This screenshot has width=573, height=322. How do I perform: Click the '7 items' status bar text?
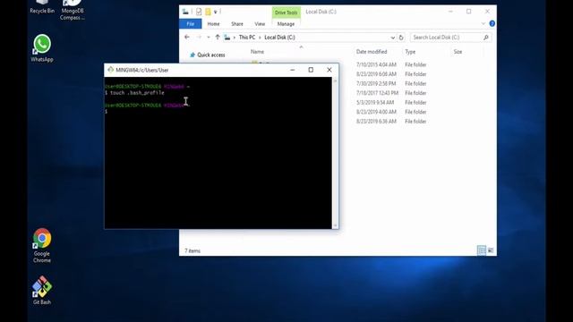pyautogui.click(x=192, y=250)
